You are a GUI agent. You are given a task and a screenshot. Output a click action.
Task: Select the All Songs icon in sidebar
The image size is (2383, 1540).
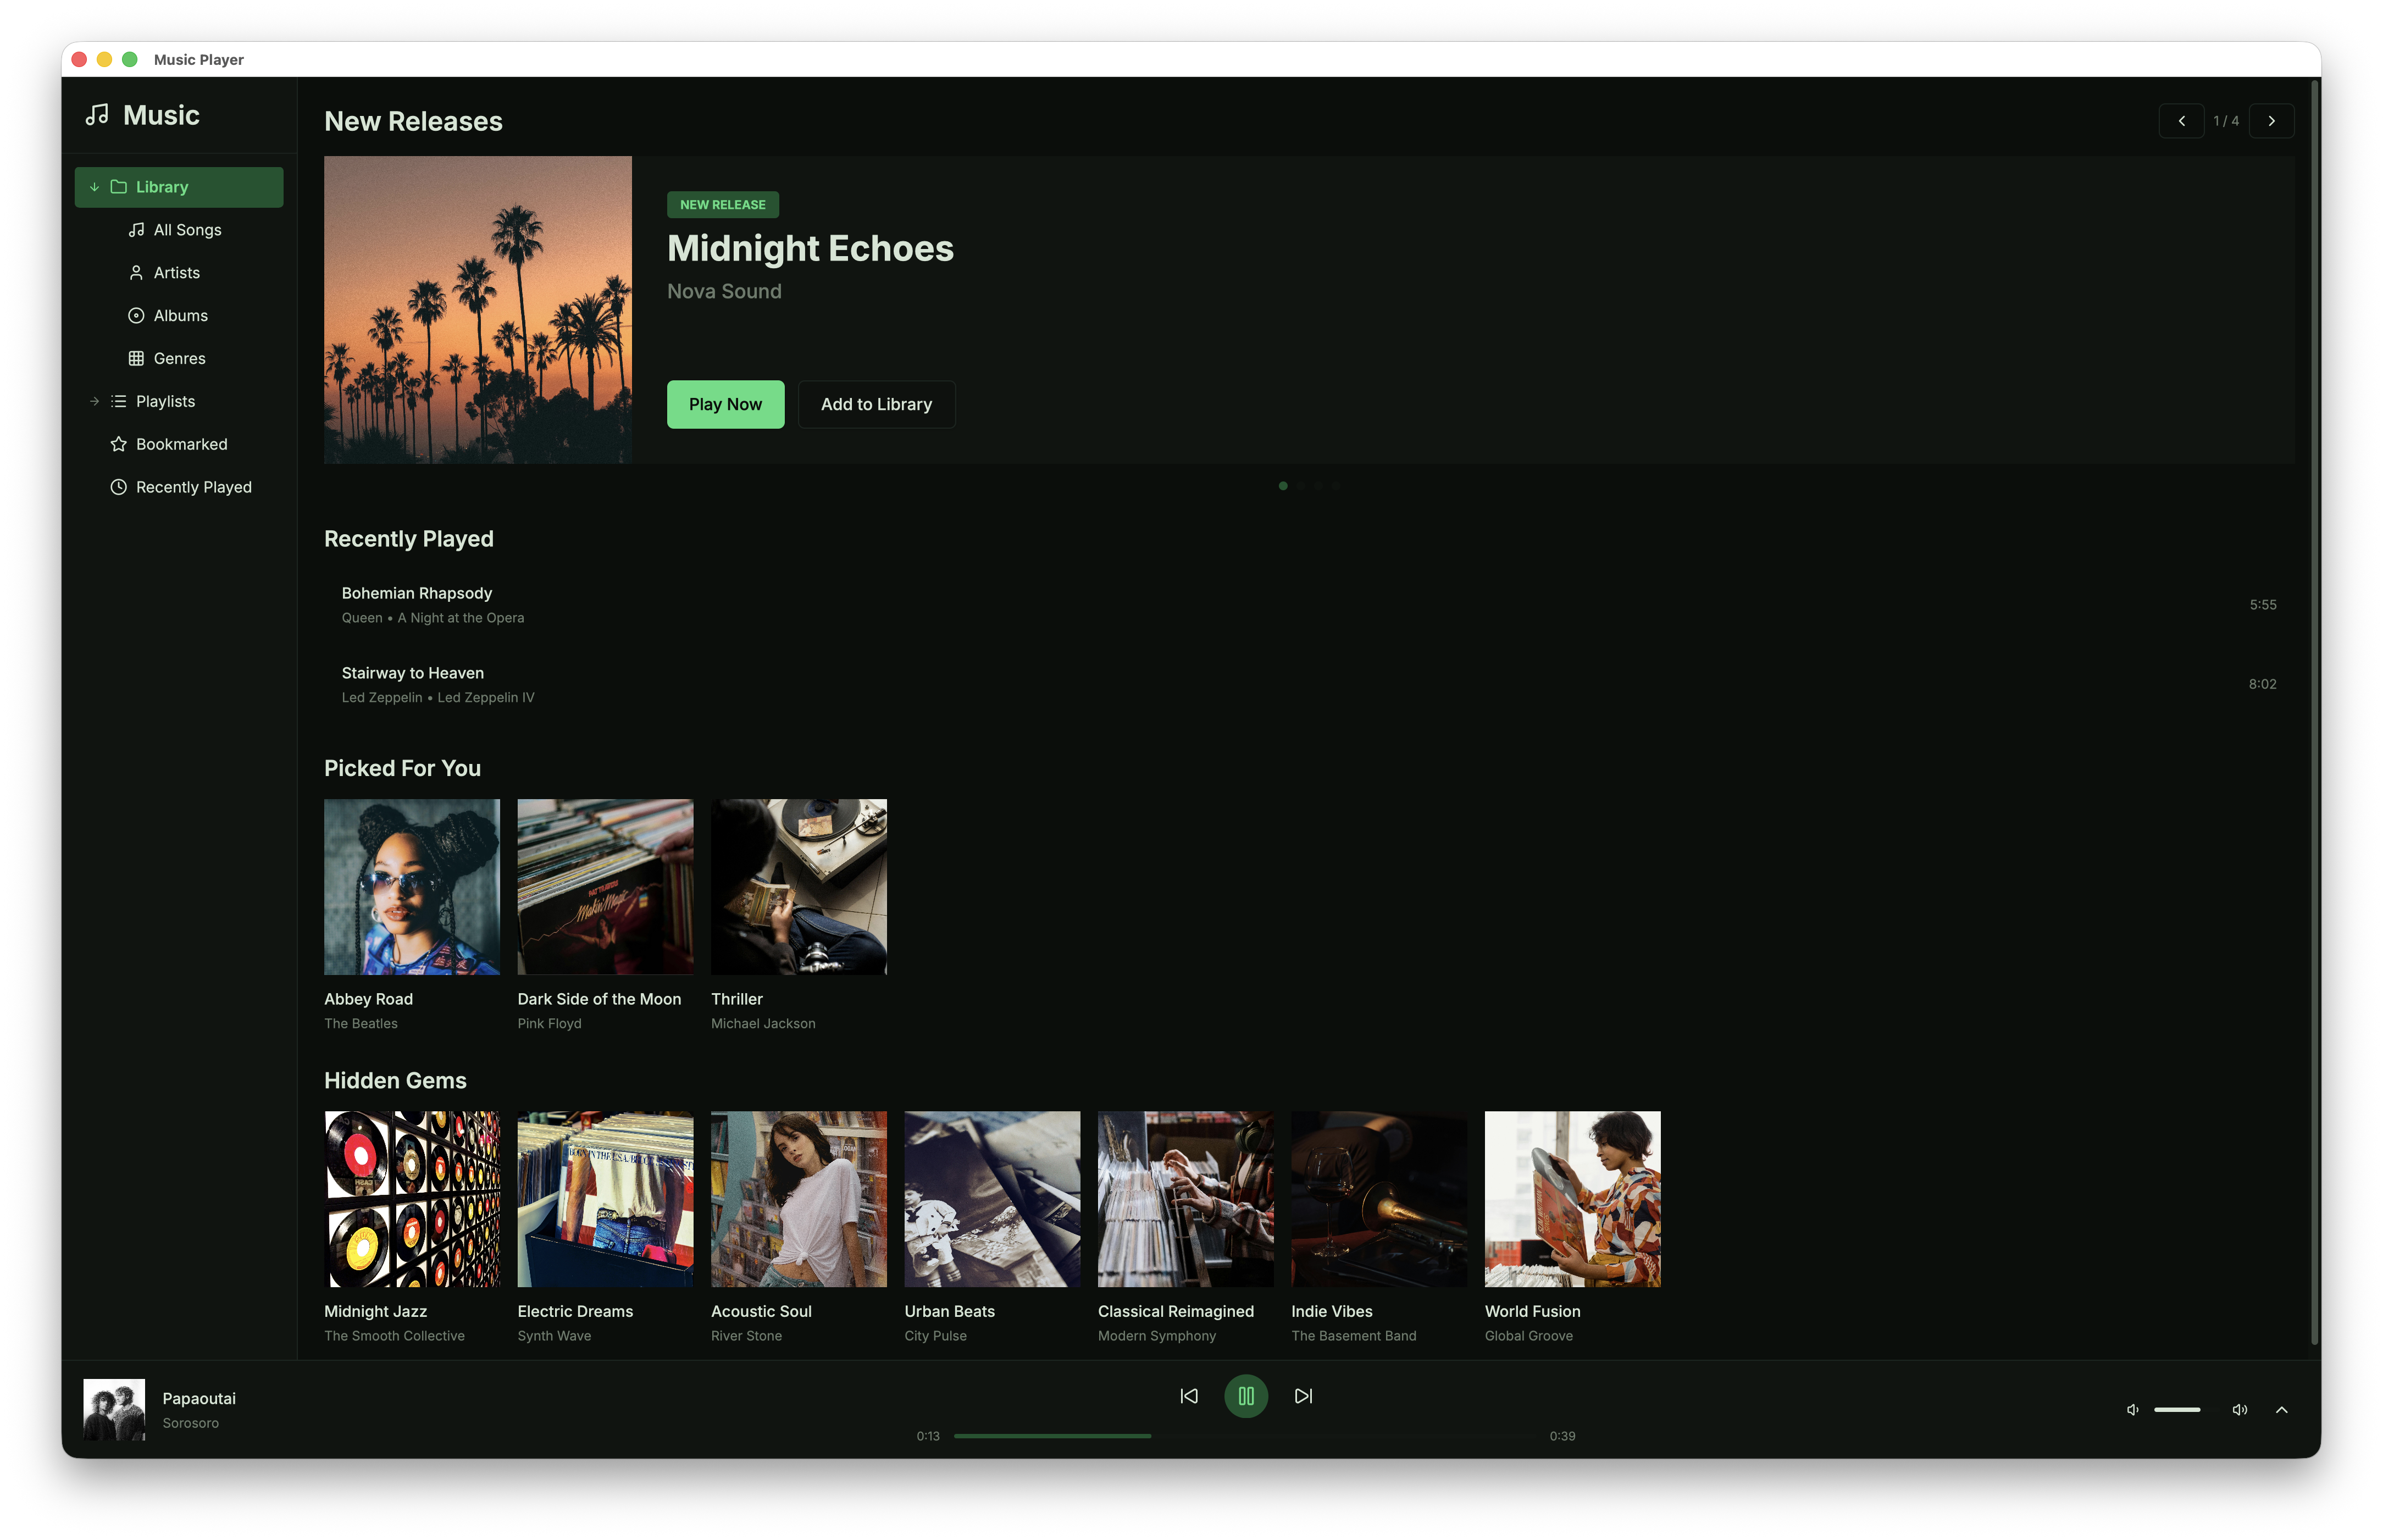pos(136,229)
